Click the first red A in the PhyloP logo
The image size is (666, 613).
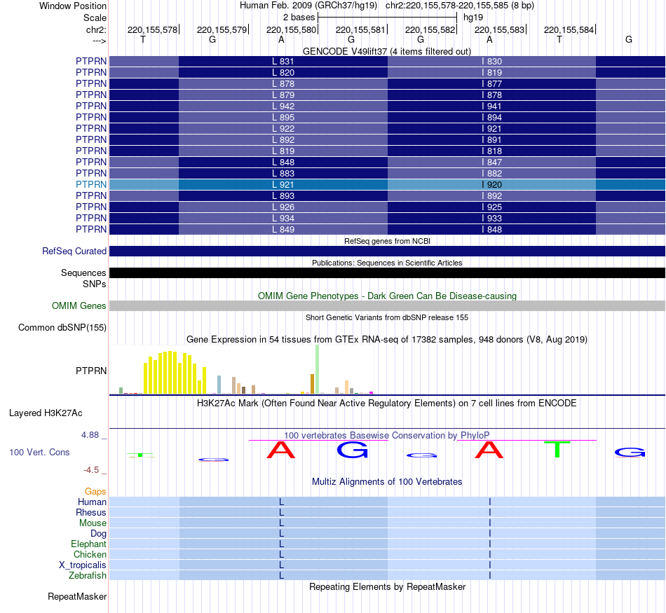point(280,450)
